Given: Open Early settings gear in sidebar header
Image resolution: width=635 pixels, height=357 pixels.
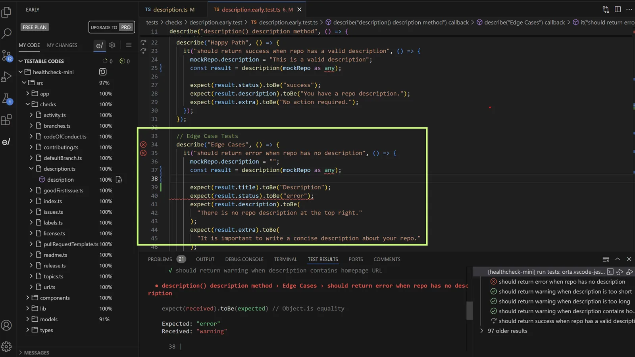Looking at the screenshot, I should click(x=112, y=45).
